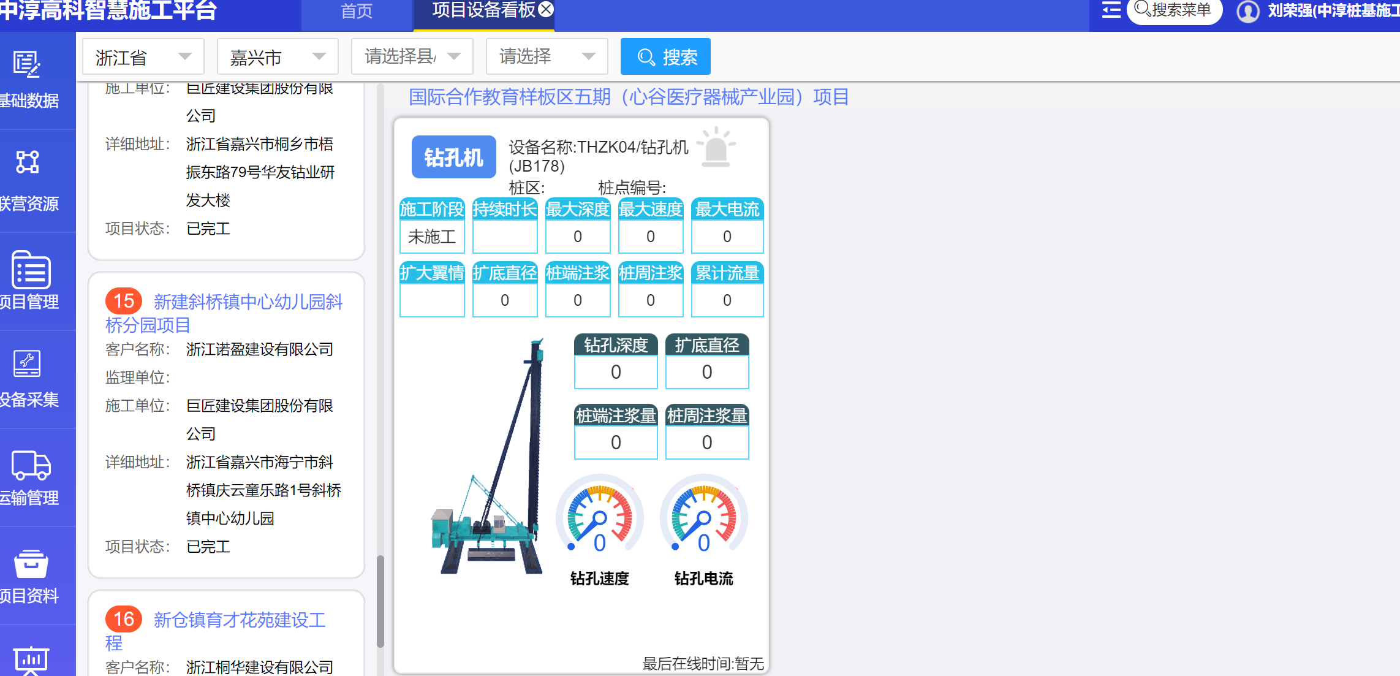Screen dimensions: 1400x676
Task: Open the 运输管理 truck icon
Action: tap(31, 465)
